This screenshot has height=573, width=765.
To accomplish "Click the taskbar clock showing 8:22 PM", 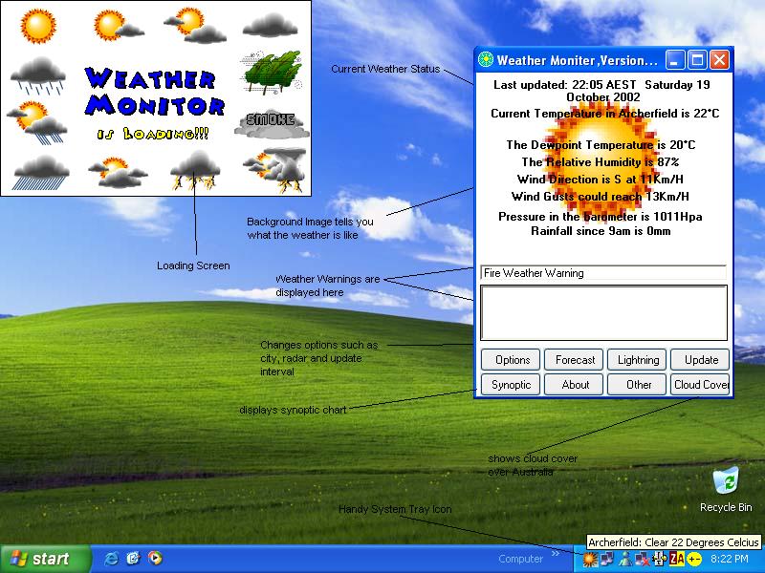I will click(730, 559).
